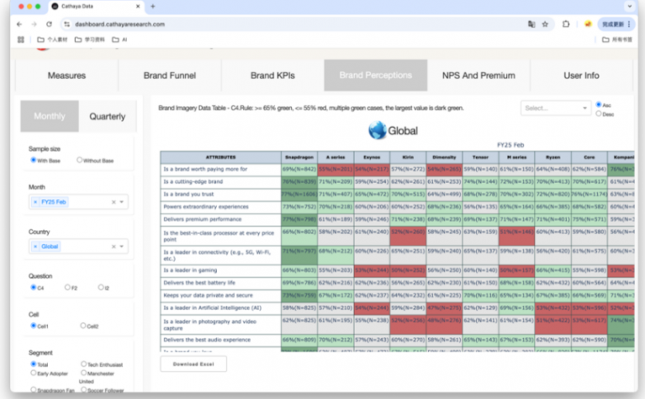Open the browser extensions puzzle icon
Screen dimensions: 645x399
(567, 25)
